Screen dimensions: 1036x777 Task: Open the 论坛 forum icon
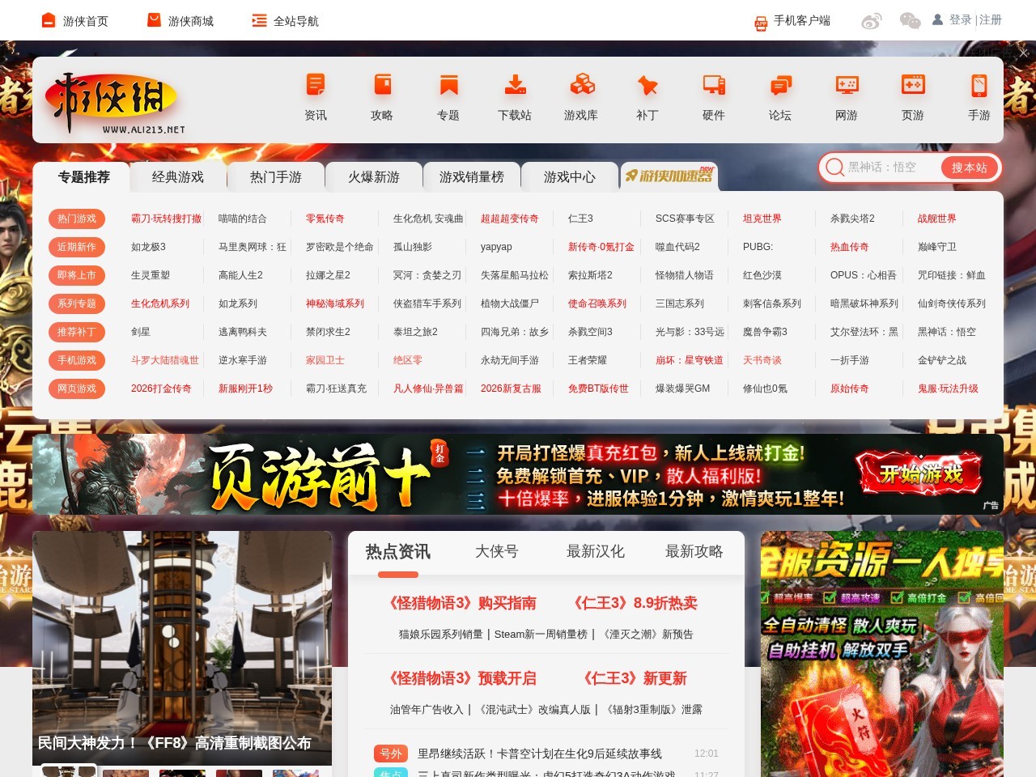[779, 93]
